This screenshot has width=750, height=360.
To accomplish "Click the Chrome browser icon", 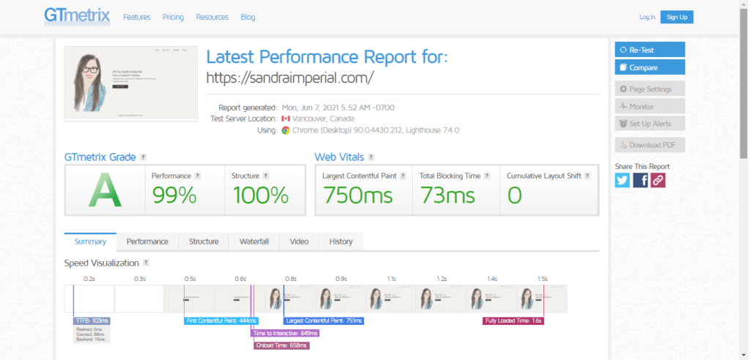I will [286, 130].
